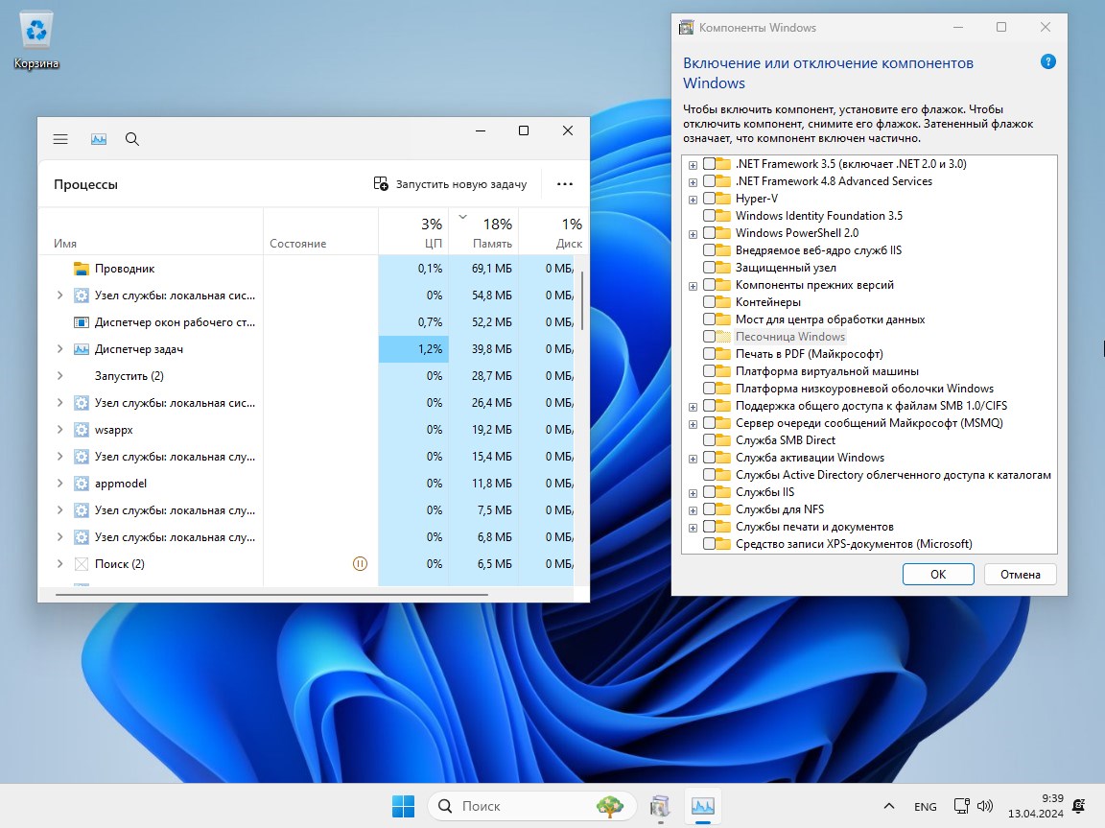The image size is (1105, 828).
Task: Enable the Hyper-V checkbox
Action: click(709, 199)
